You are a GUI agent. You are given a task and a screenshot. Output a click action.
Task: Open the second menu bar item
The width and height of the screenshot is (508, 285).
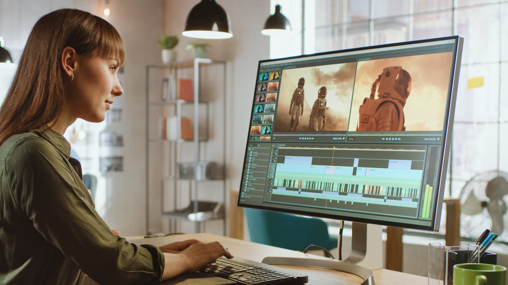point(265,66)
